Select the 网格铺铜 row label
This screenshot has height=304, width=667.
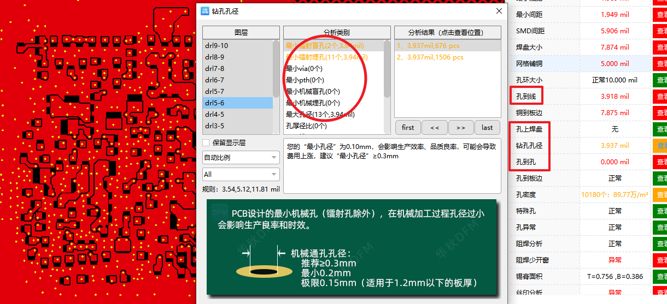tap(529, 64)
